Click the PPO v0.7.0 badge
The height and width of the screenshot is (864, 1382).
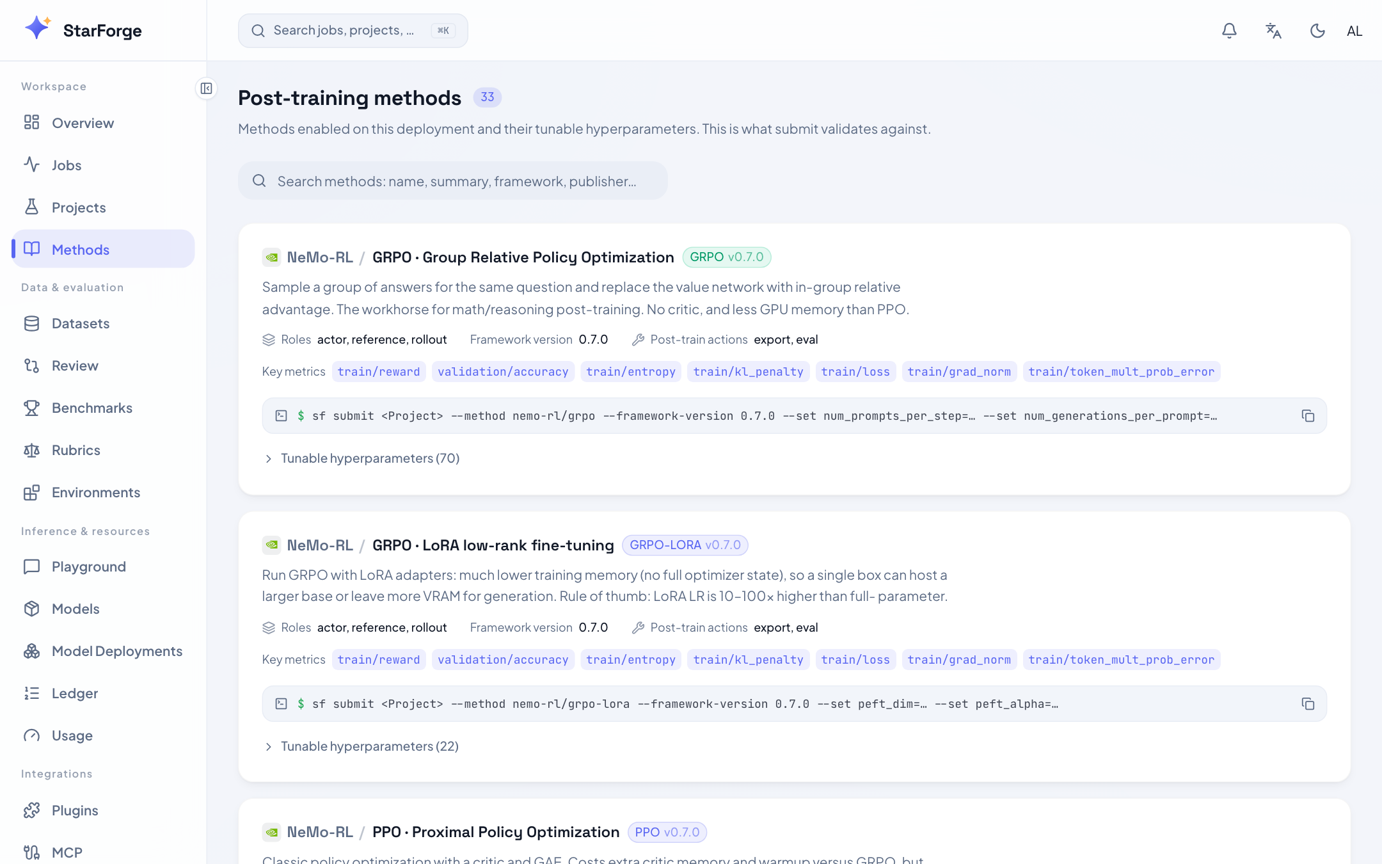pyautogui.click(x=667, y=832)
